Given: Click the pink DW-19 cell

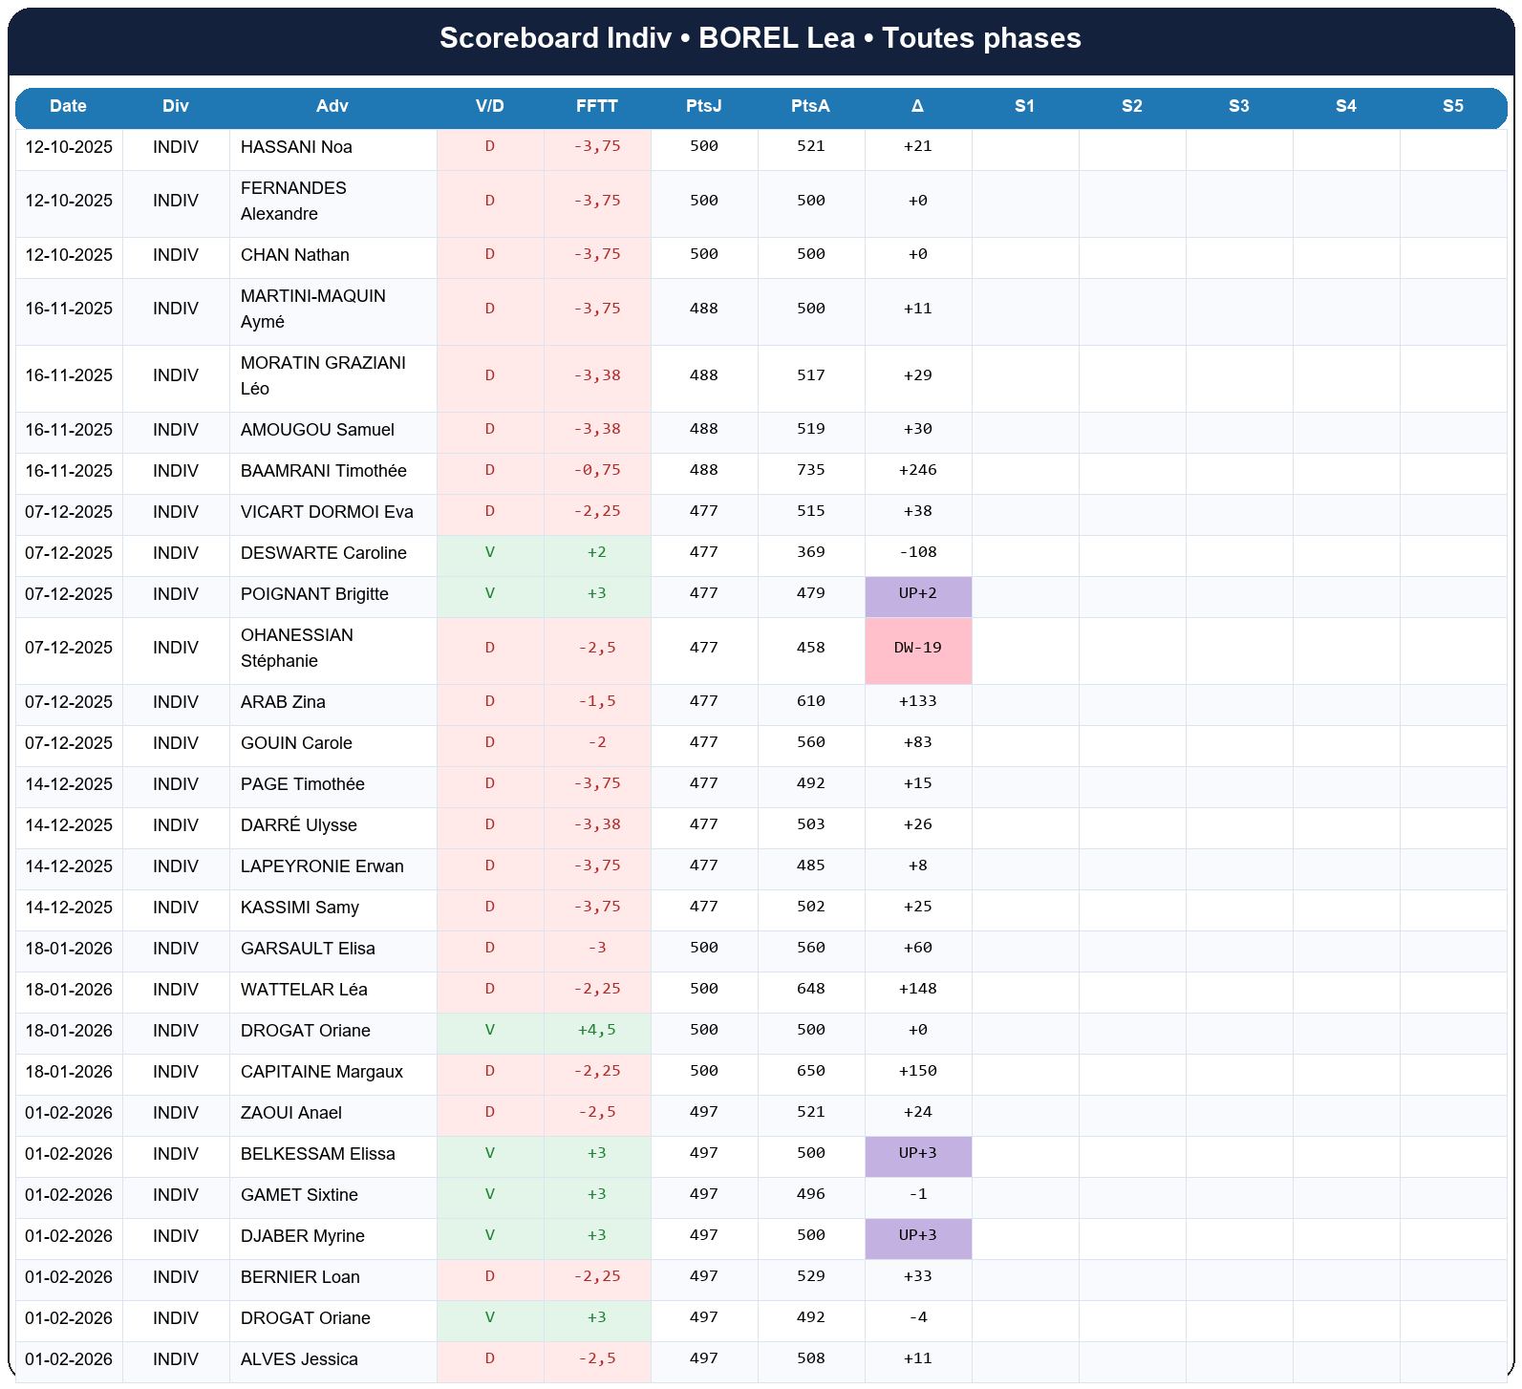Looking at the screenshot, I should click(x=917, y=649).
